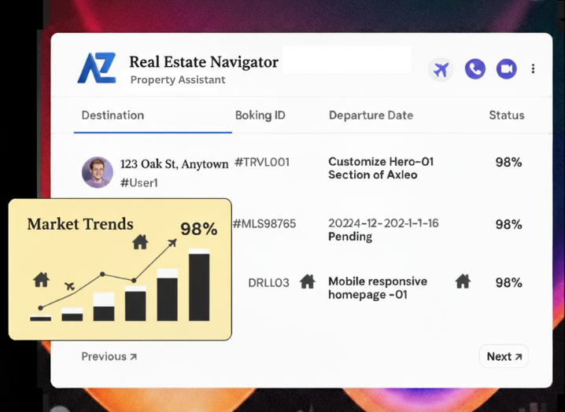The width and height of the screenshot is (565, 412).
Task: Go to the Previous page
Action: point(109,356)
